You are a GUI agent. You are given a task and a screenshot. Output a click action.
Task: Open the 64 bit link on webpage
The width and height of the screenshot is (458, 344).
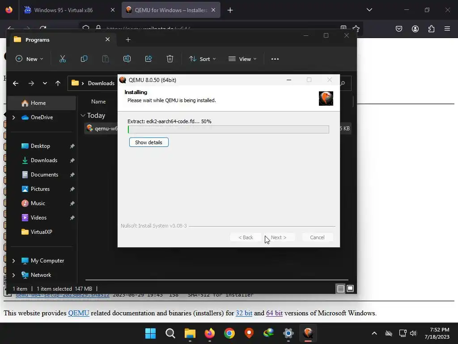[x=274, y=313]
